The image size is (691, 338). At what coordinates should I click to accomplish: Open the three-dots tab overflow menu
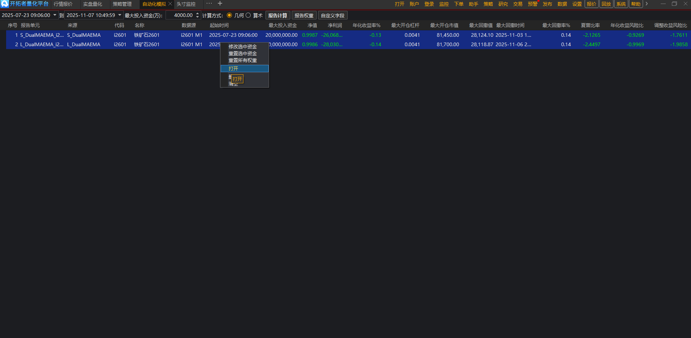click(209, 4)
